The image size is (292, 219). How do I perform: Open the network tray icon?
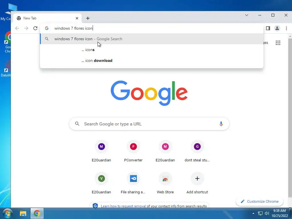[x=260, y=213]
